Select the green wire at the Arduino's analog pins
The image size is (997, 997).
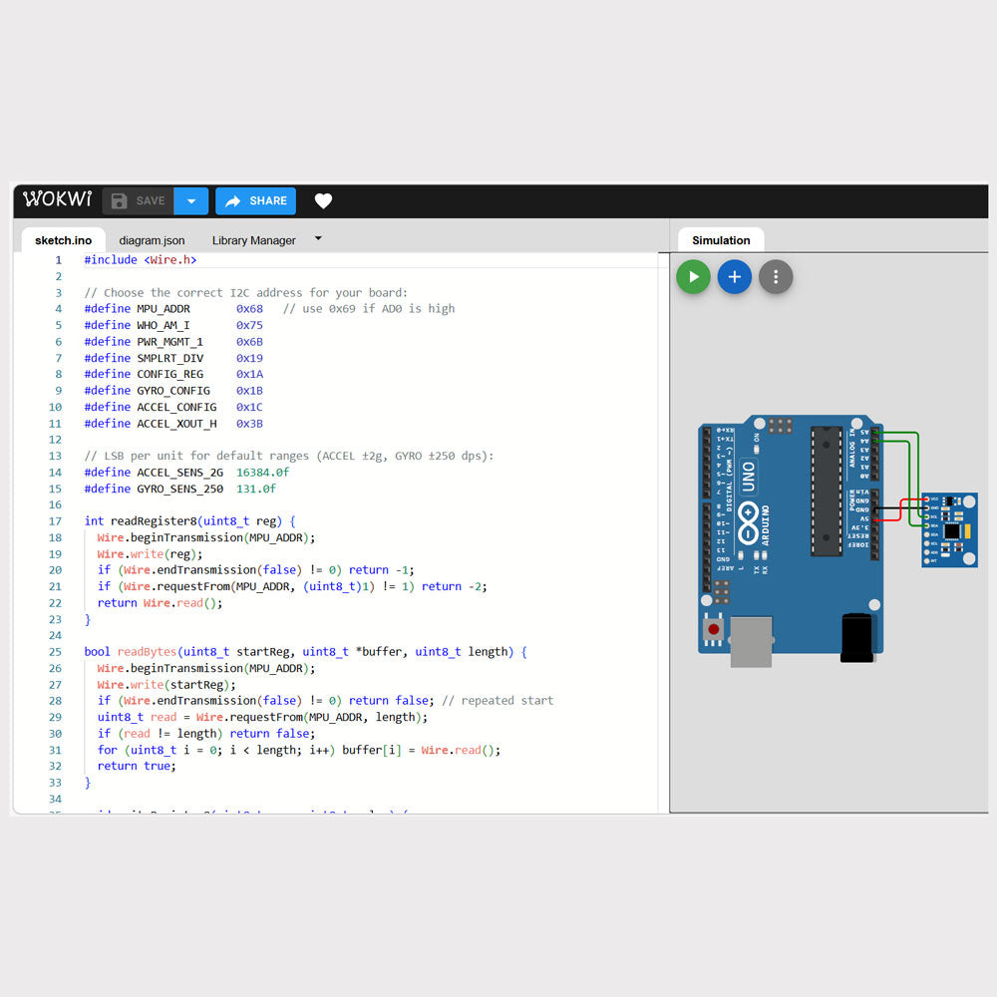coord(897,434)
